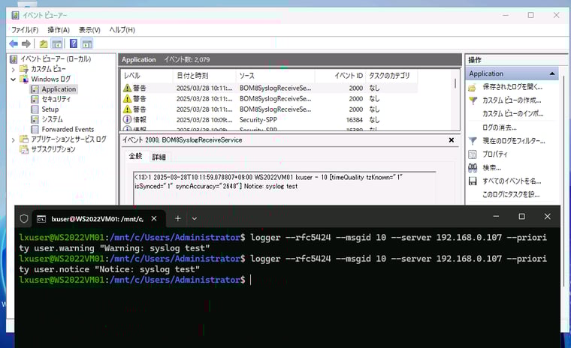Click the event message text box
Screen dimensions: 571x348
tap(285, 188)
